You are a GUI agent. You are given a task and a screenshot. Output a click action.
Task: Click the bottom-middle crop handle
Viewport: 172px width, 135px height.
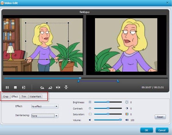point(47,59)
